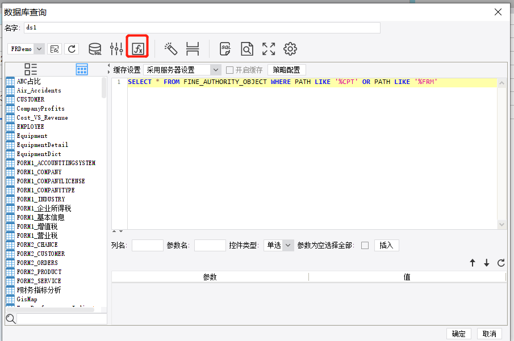Click the 参数名 input field
This screenshot has width=514, height=341.
210,245
